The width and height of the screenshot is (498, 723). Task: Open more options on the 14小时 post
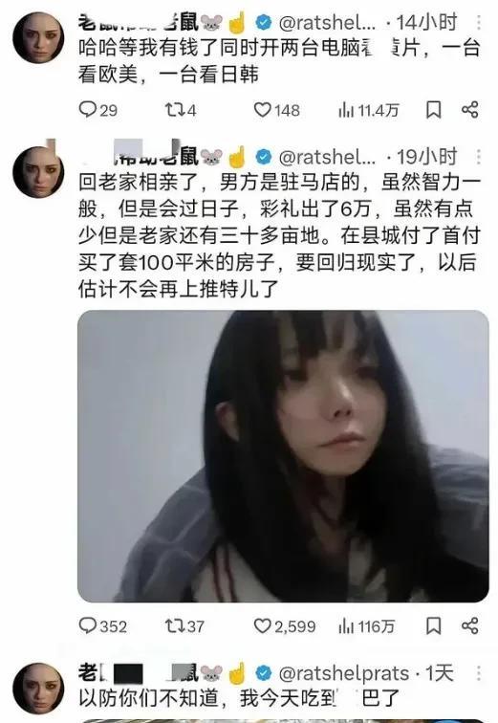479,22
